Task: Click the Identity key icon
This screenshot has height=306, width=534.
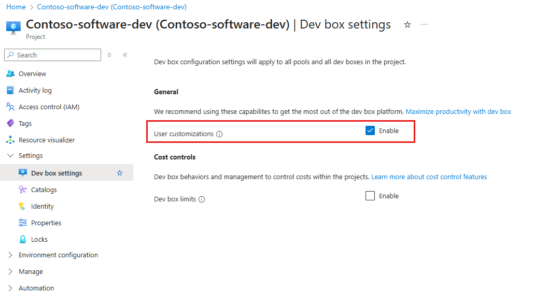Action: (22, 206)
